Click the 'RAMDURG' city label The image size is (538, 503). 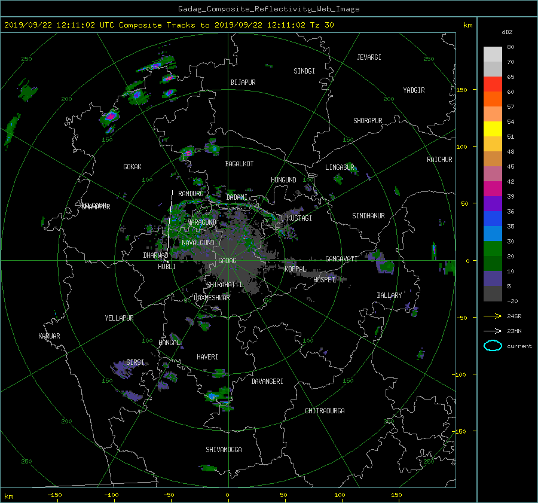click(191, 194)
